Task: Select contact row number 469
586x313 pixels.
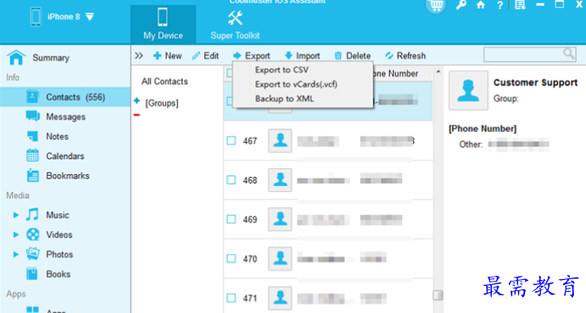Action: tap(250, 219)
